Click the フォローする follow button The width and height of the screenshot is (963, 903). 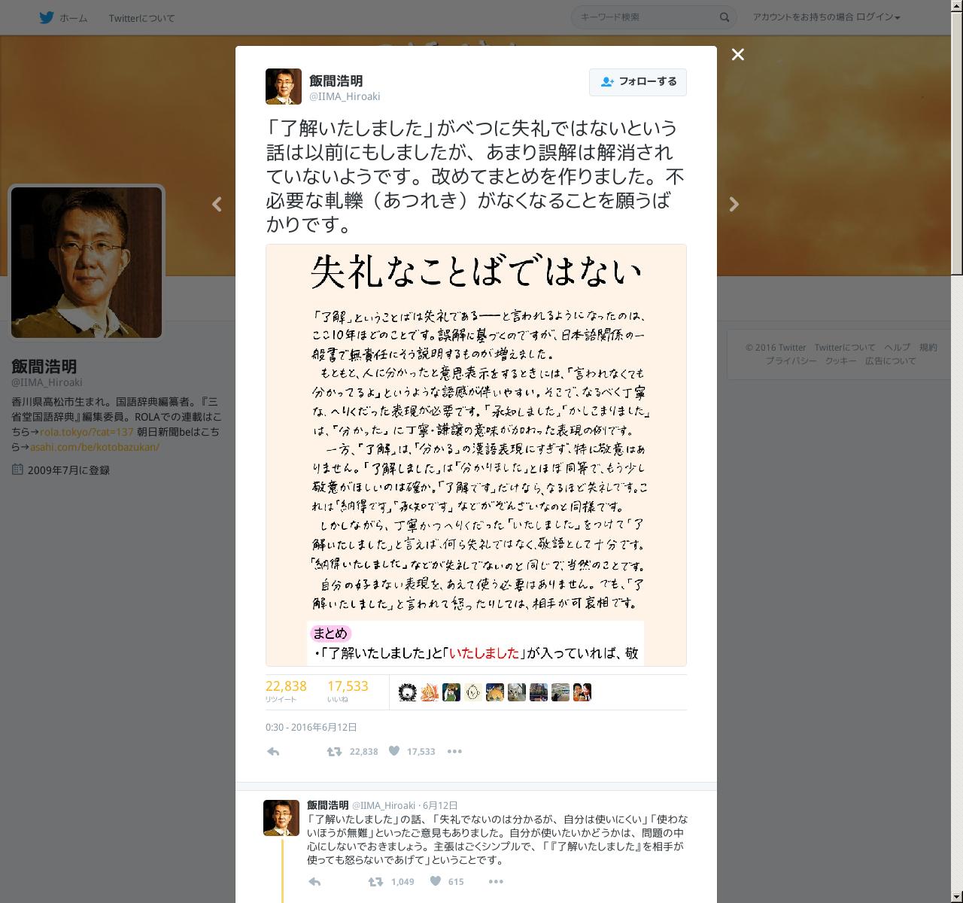pos(638,82)
